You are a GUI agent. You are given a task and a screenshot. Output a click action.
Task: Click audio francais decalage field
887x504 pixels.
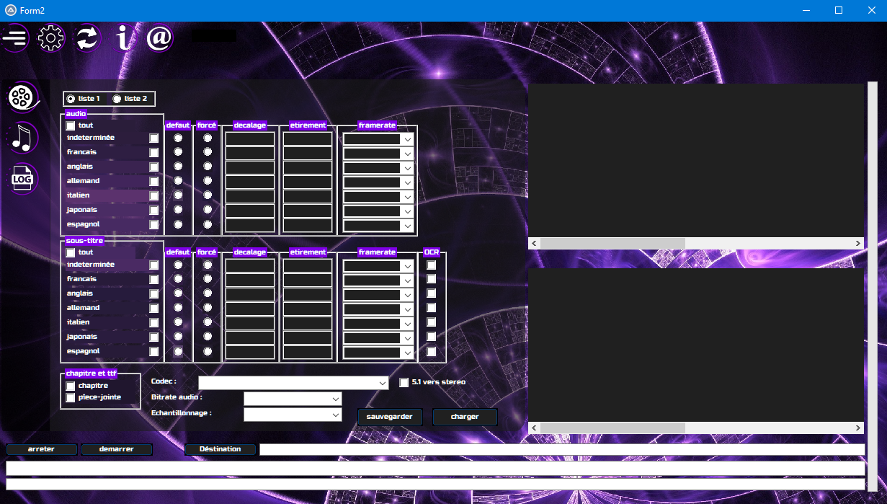(x=250, y=153)
